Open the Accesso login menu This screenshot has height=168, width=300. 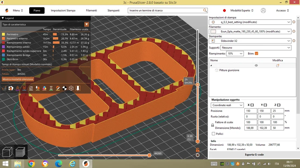[x=282, y=10]
